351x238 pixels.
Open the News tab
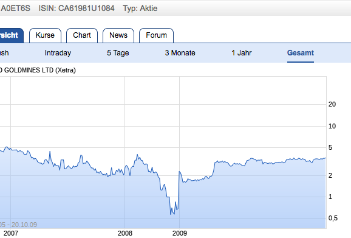(118, 35)
